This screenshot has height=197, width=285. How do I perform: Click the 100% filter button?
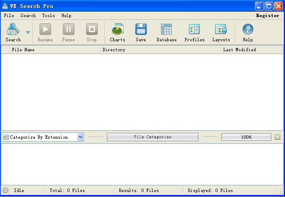point(246,137)
